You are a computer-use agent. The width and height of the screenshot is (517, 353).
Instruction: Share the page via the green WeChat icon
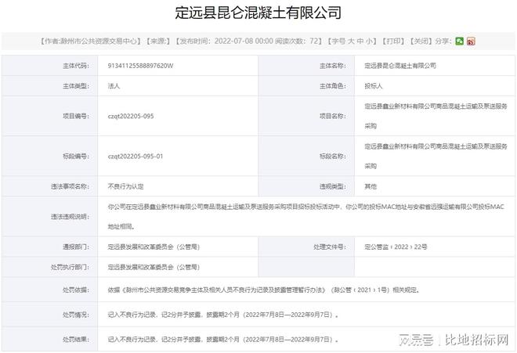point(459,41)
